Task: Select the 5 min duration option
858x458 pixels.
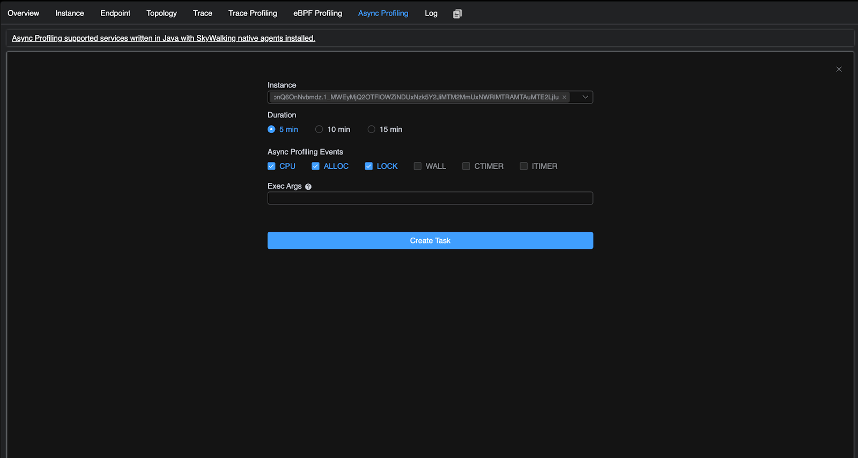Action: pos(271,129)
